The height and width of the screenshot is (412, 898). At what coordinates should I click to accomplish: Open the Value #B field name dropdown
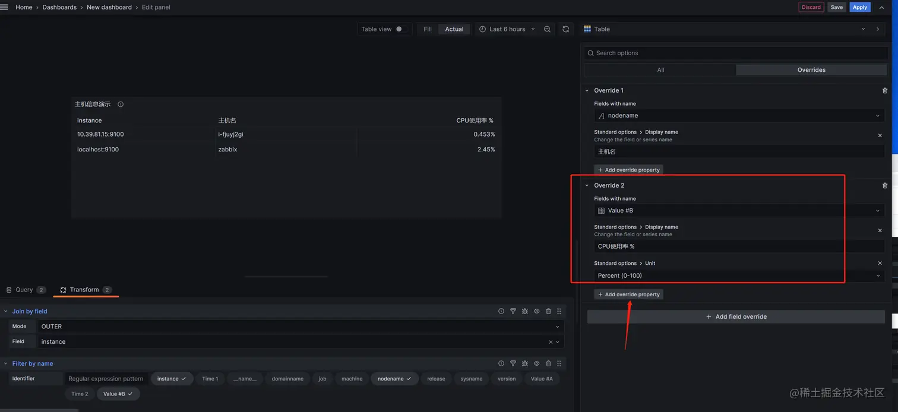pyautogui.click(x=739, y=211)
